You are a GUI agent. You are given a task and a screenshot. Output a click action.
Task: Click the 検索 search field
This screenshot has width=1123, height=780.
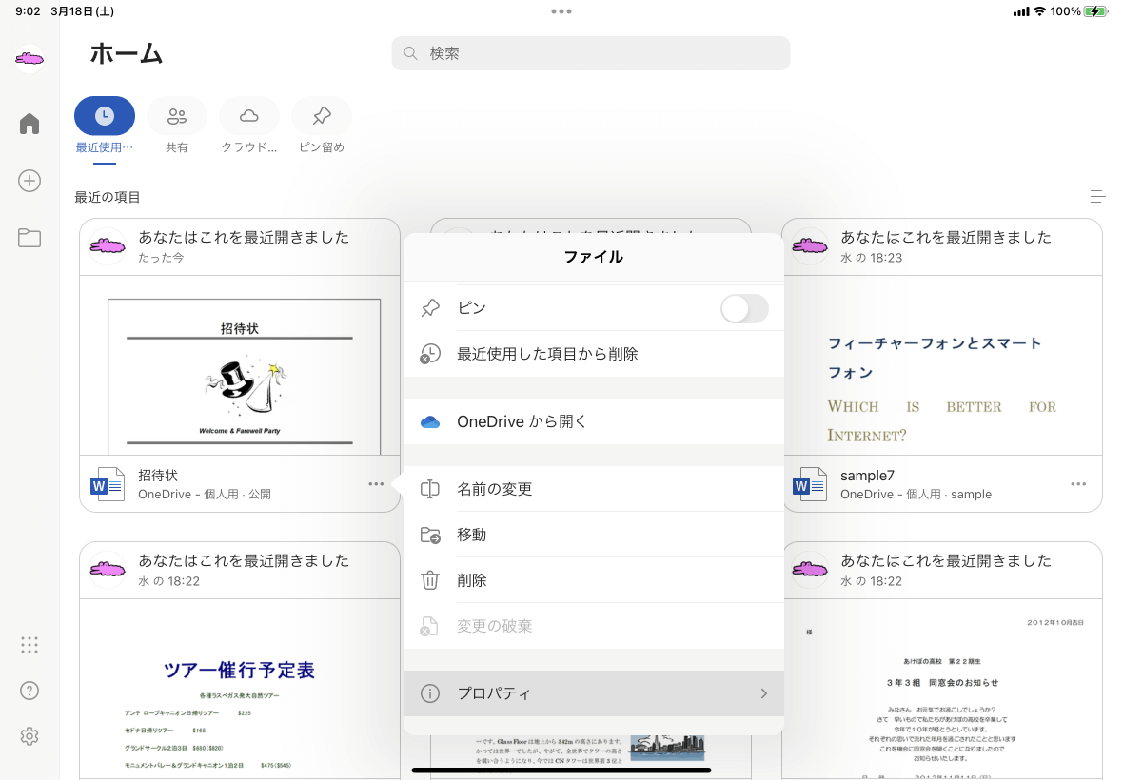coord(591,53)
